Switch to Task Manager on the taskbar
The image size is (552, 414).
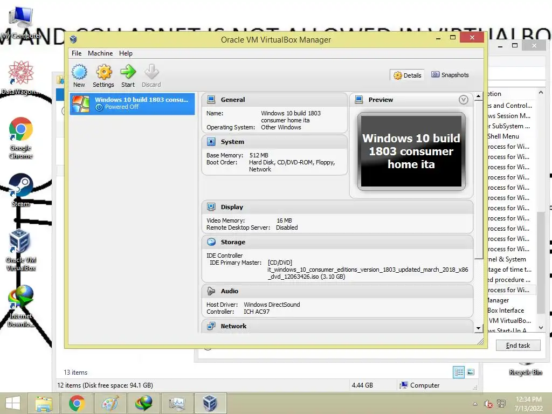[x=177, y=403]
